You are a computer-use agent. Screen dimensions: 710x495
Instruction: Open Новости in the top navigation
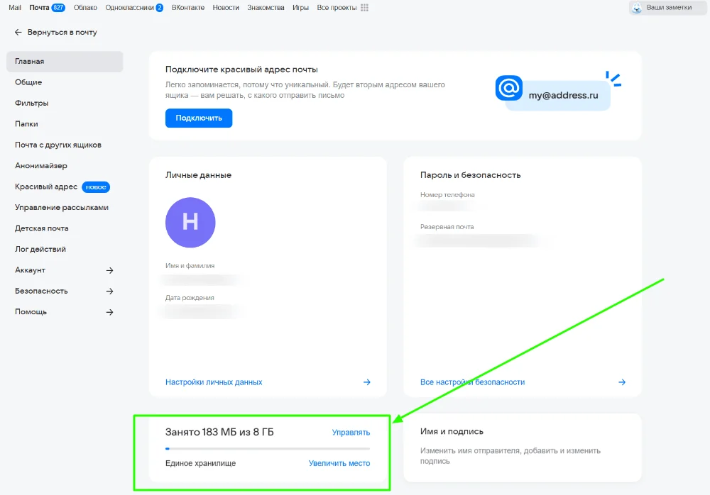[226, 8]
